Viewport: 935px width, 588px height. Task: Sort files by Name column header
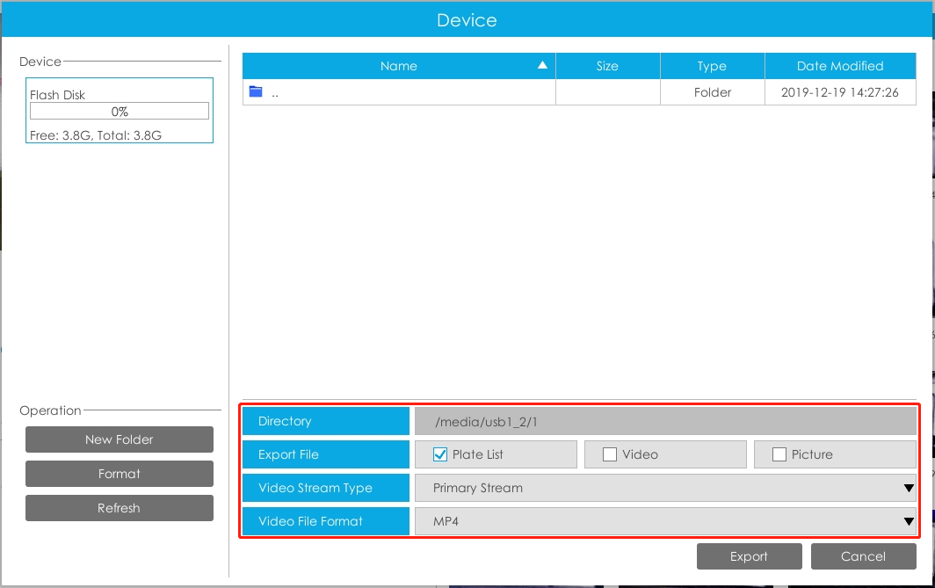pos(399,66)
